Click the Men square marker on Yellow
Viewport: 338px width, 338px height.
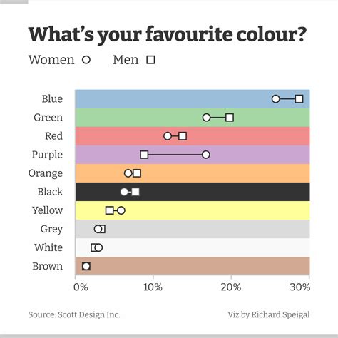click(109, 210)
